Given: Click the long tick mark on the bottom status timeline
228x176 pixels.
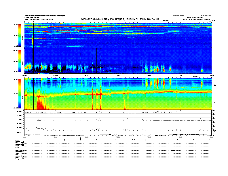Looking at the screenshot, I should pos(81,139).
